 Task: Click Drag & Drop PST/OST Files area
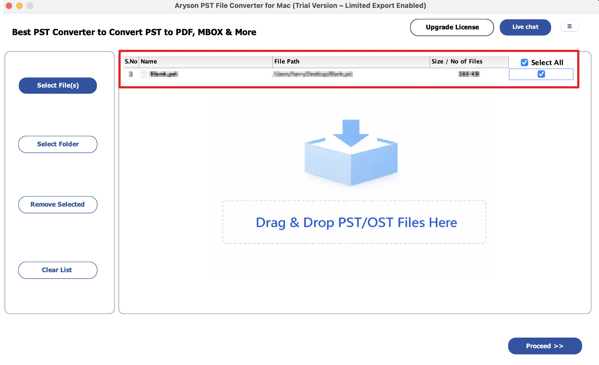354,222
